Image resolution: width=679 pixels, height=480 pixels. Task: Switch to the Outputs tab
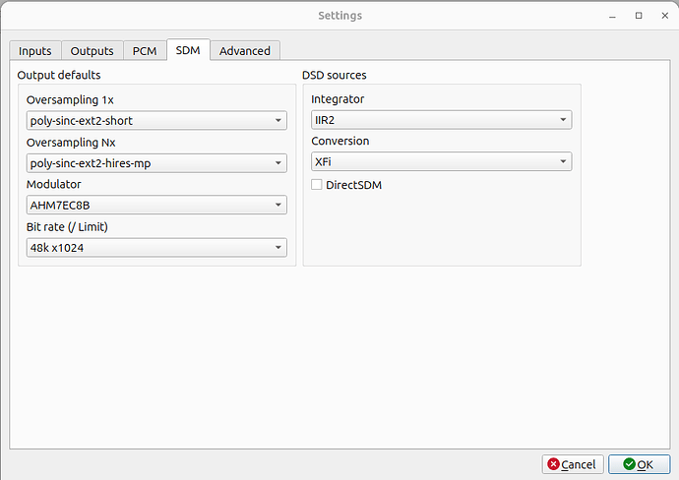[x=93, y=50]
